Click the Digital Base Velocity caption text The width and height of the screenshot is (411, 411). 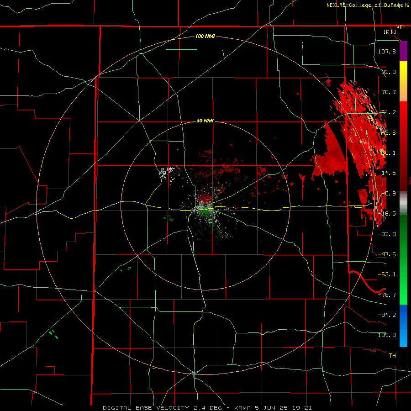point(207,408)
